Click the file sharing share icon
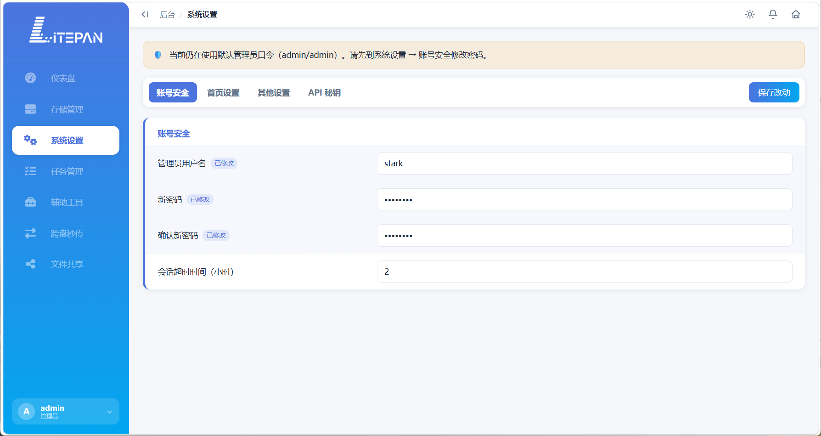 click(x=30, y=264)
